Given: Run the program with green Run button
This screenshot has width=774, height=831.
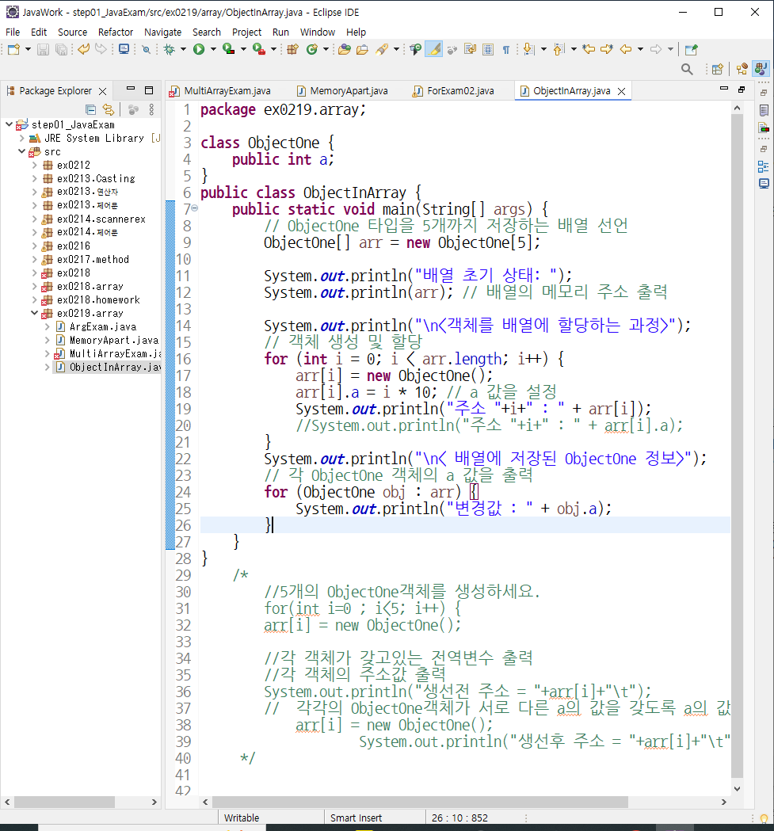Looking at the screenshot, I should point(199,49).
